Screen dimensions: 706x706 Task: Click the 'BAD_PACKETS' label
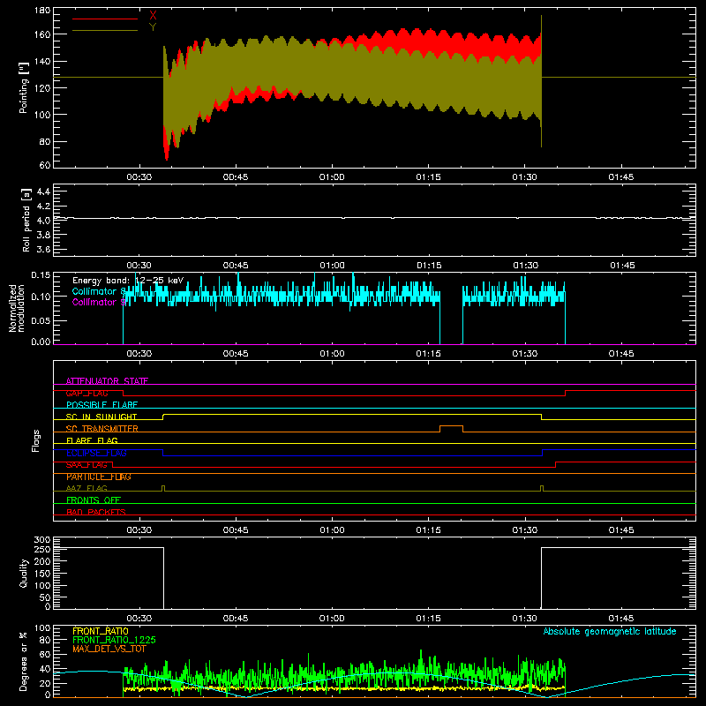tap(96, 512)
